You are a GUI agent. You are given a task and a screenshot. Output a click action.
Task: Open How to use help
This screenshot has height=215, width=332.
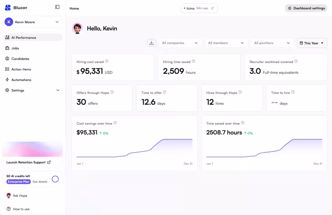click(18, 209)
